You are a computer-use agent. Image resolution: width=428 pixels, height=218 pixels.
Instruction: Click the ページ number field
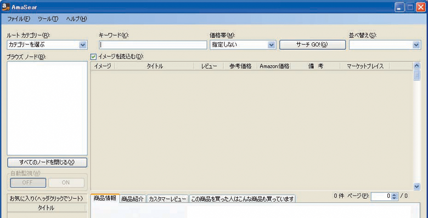[381, 196]
